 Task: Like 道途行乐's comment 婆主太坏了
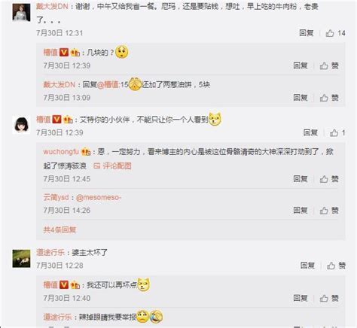point(336,266)
